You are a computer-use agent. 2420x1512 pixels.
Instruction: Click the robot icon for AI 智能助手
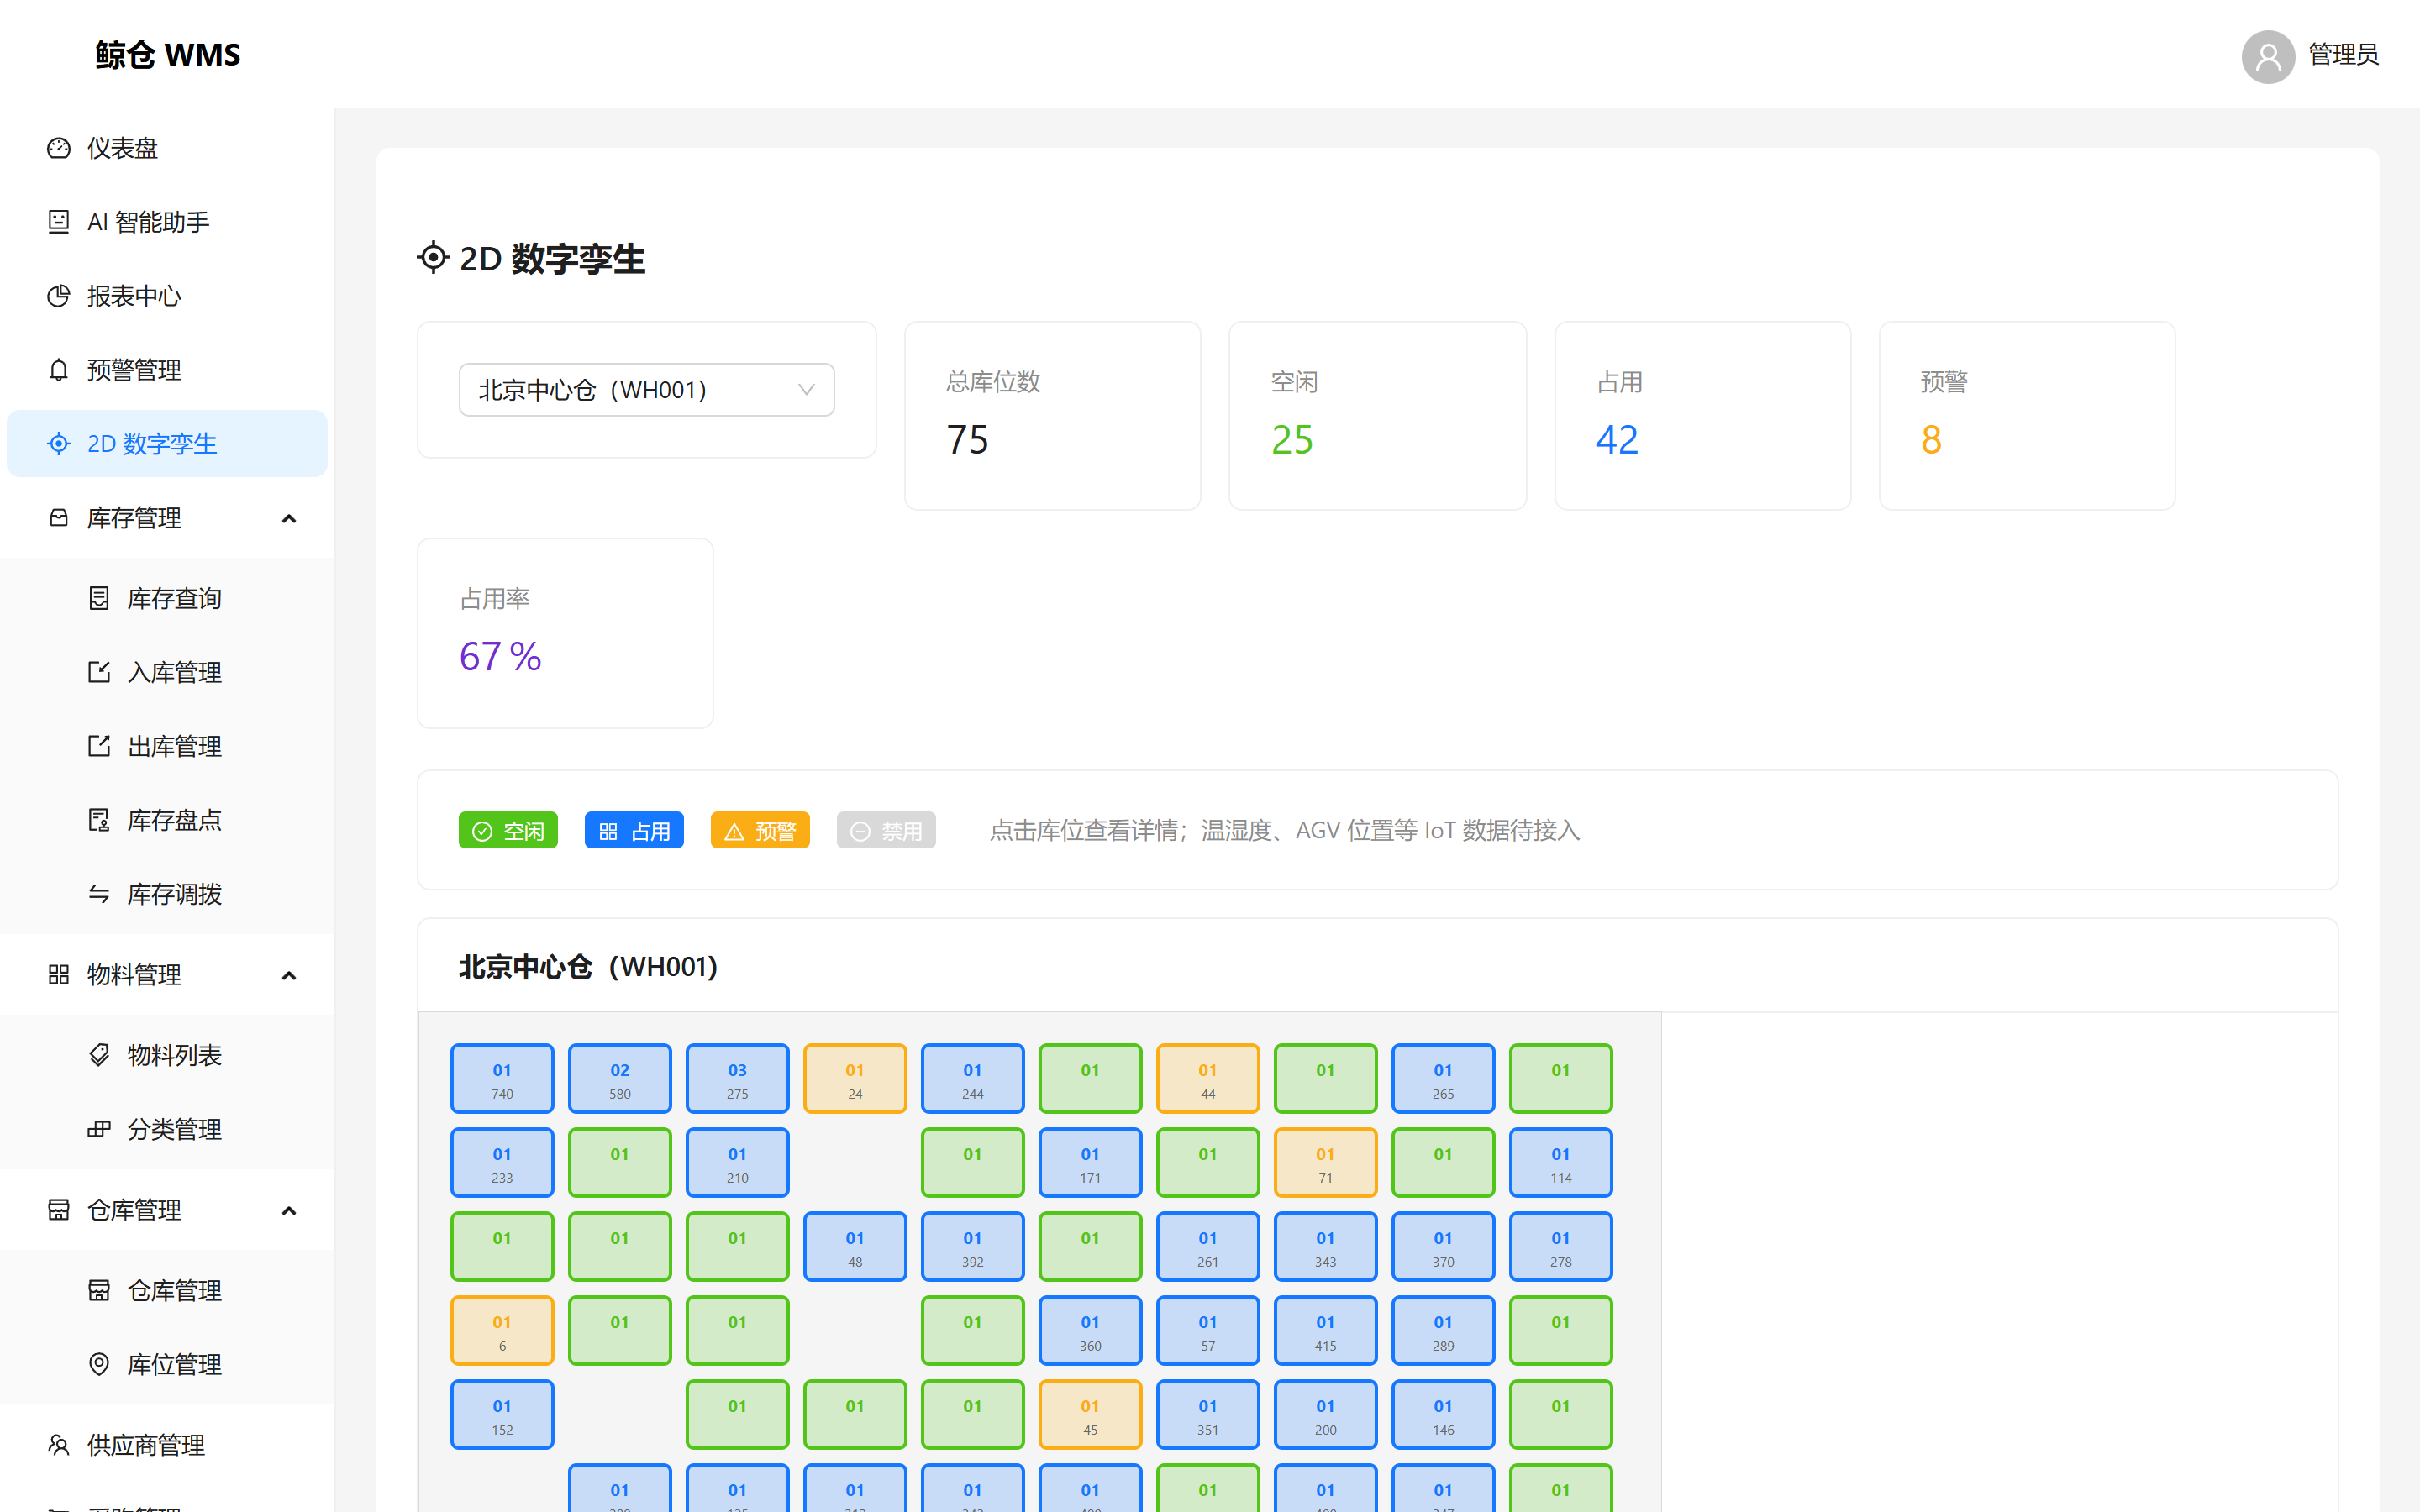point(59,222)
